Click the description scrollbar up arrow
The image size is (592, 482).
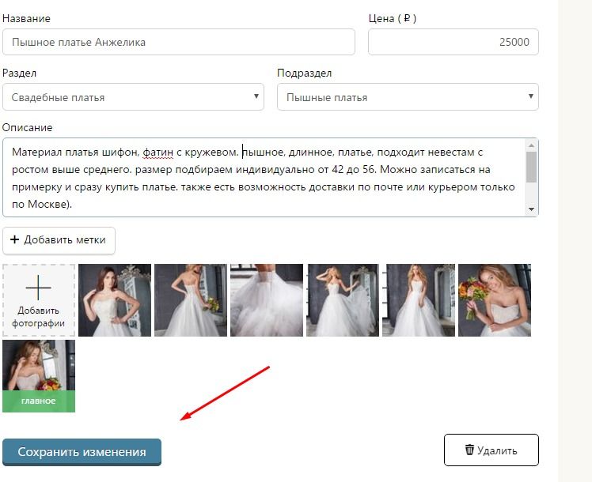(x=532, y=145)
